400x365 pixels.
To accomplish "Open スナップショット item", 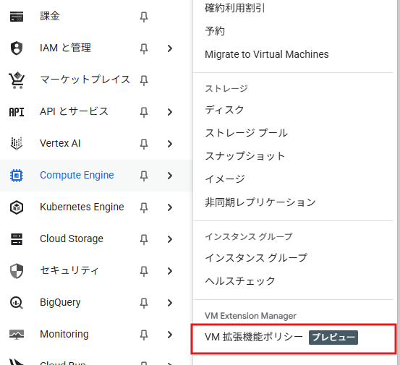I will (x=244, y=156).
